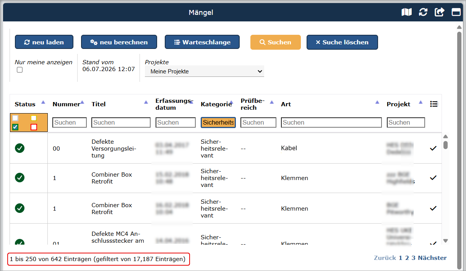Click the green status icon in Kabel row
The height and width of the screenshot is (271, 466).
coord(20,148)
